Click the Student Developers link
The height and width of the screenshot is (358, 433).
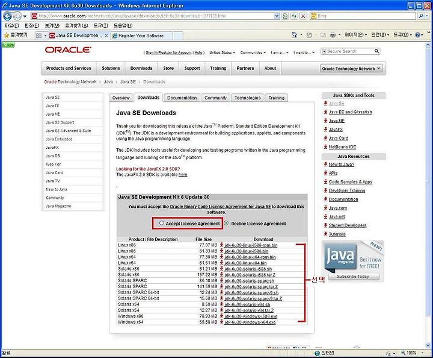348,225
